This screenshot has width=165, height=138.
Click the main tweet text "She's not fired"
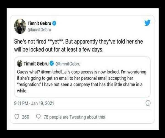[x=30, y=43]
